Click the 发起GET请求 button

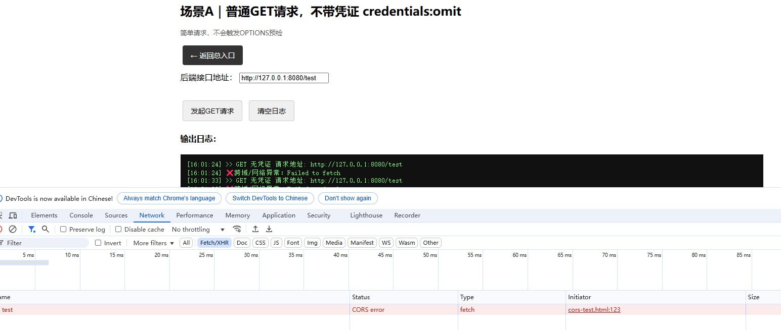click(x=212, y=111)
